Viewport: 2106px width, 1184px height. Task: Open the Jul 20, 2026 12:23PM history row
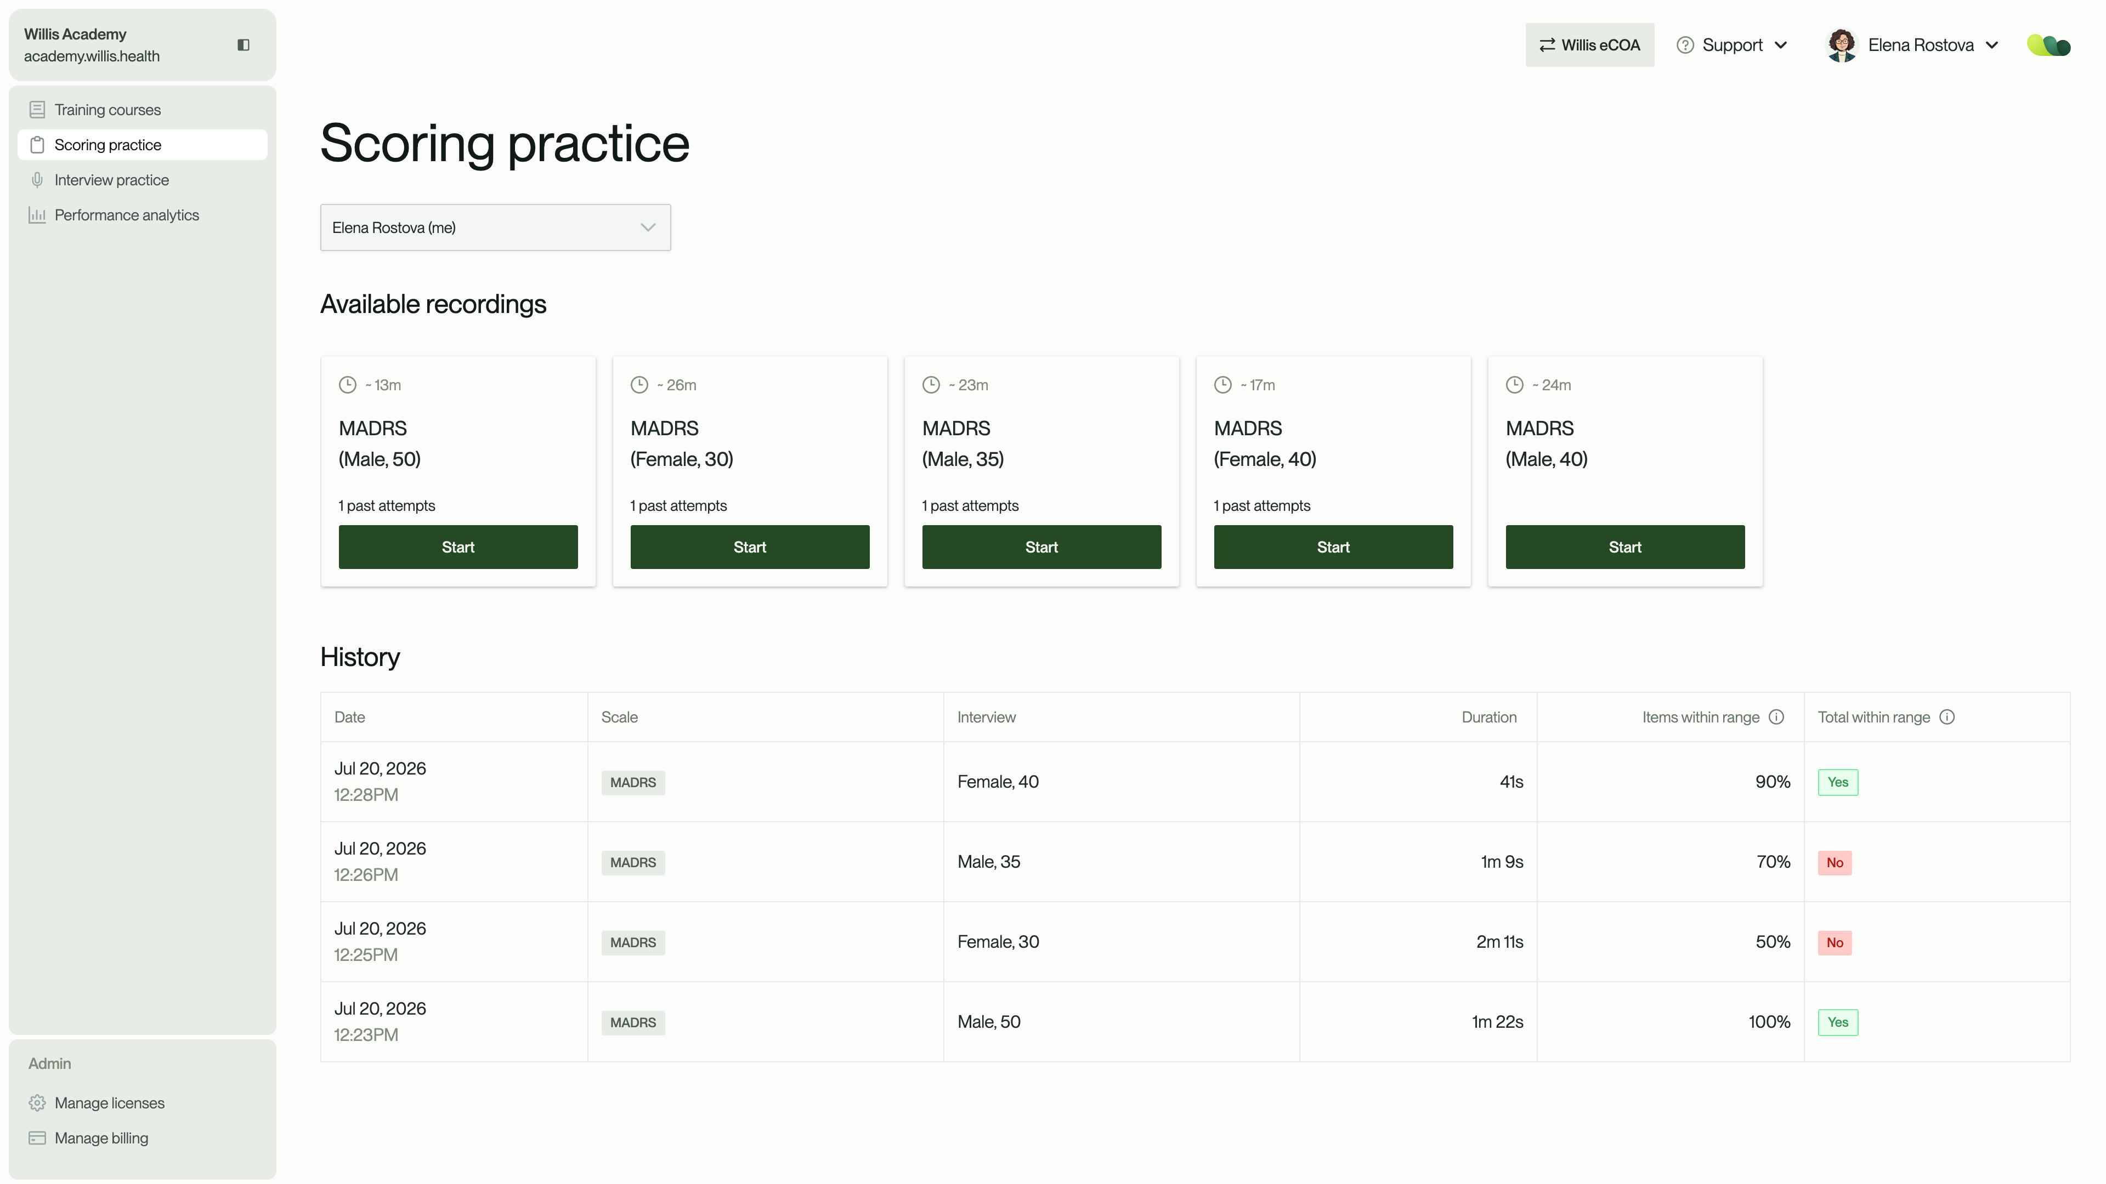(1195, 1022)
